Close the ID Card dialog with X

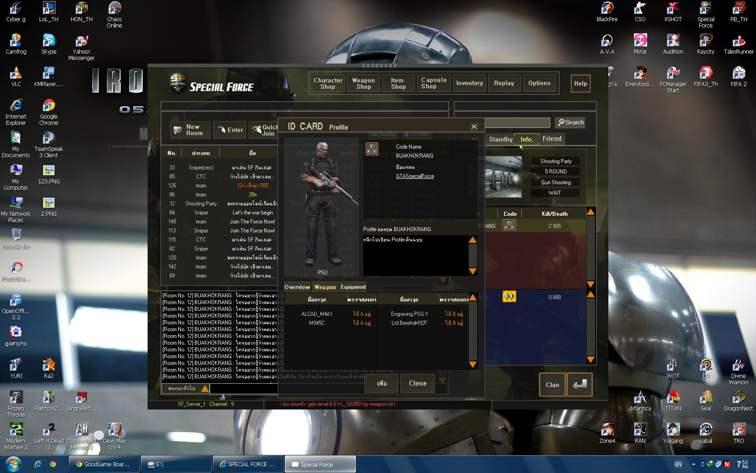point(474,127)
